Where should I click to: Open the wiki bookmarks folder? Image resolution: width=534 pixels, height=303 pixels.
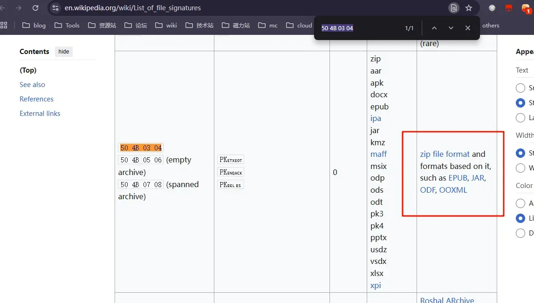tap(166, 26)
